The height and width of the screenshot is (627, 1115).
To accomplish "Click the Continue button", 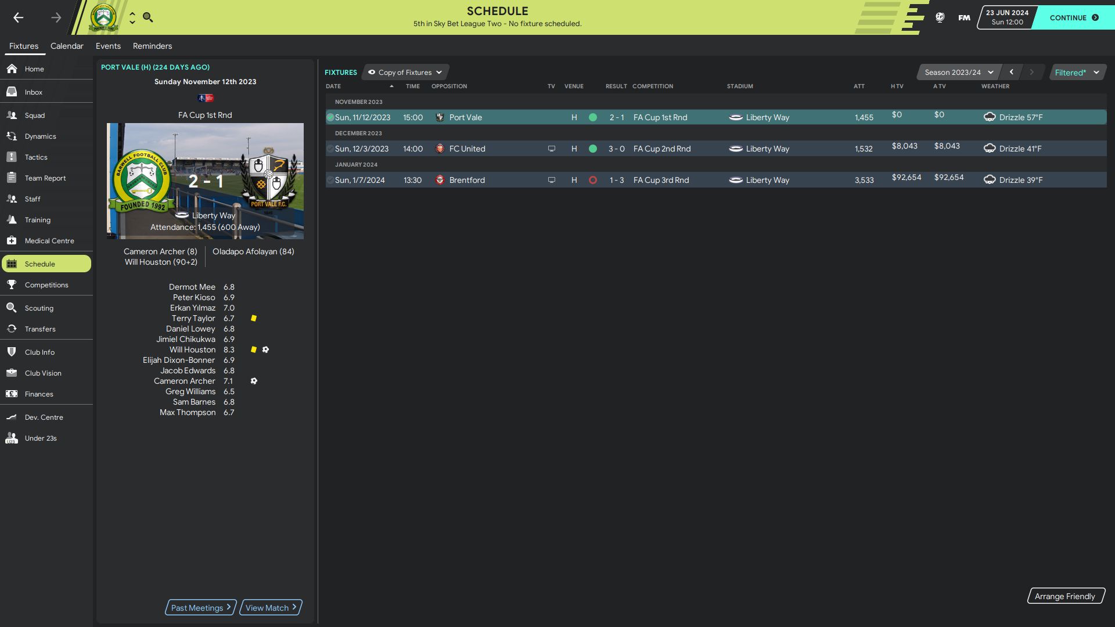I will 1074,17.
